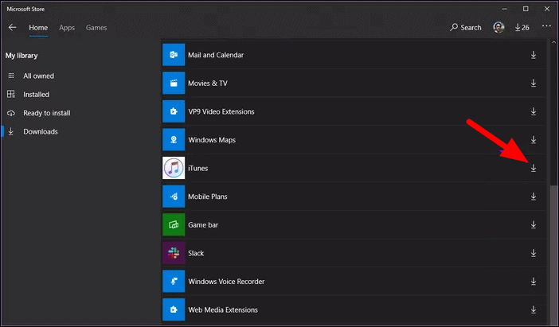Click the Mobile Plans tile icon
This screenshot has width=559, height=327.
(x=174, y=197)
